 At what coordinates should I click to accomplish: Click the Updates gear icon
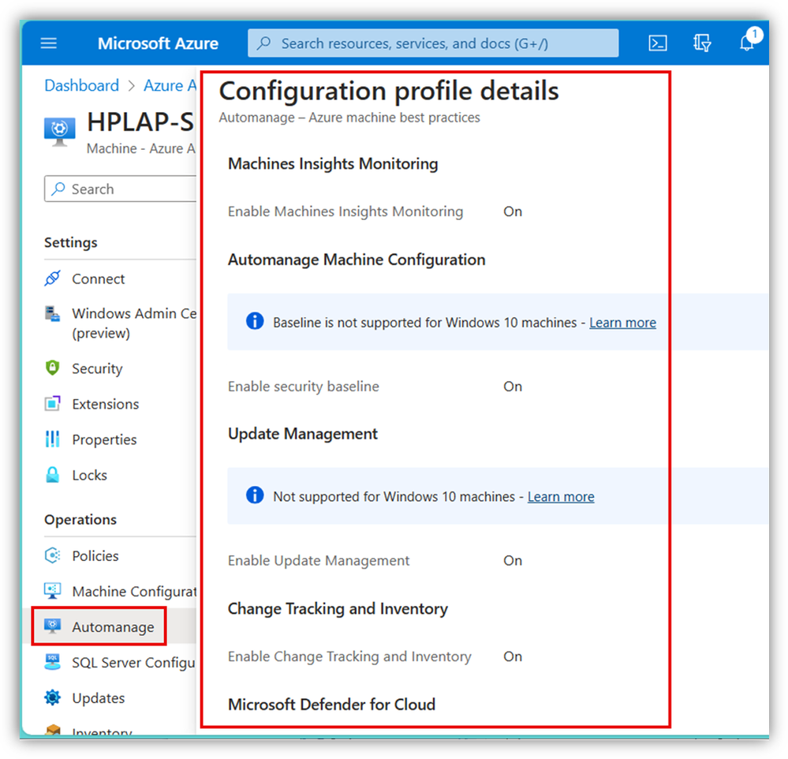point(53,697)
